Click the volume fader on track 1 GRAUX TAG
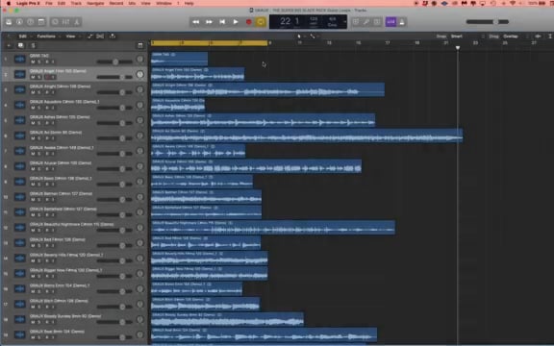Screen dimensions: 554x346 click(114, 62)
